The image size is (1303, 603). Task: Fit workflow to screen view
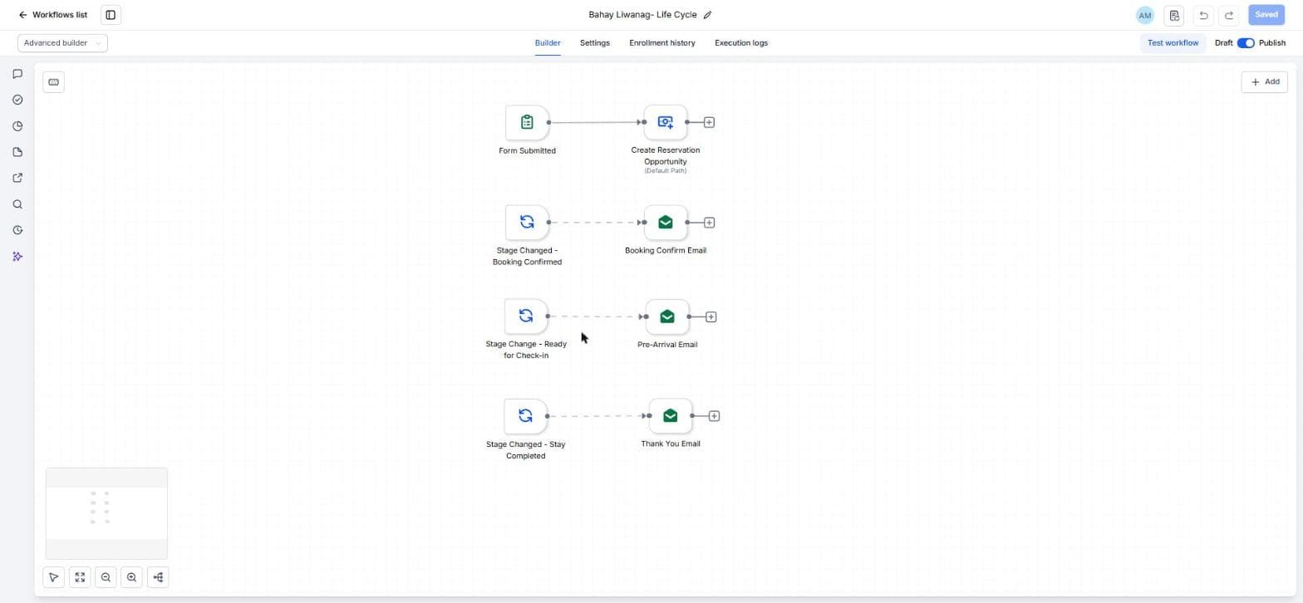(80, 577)
